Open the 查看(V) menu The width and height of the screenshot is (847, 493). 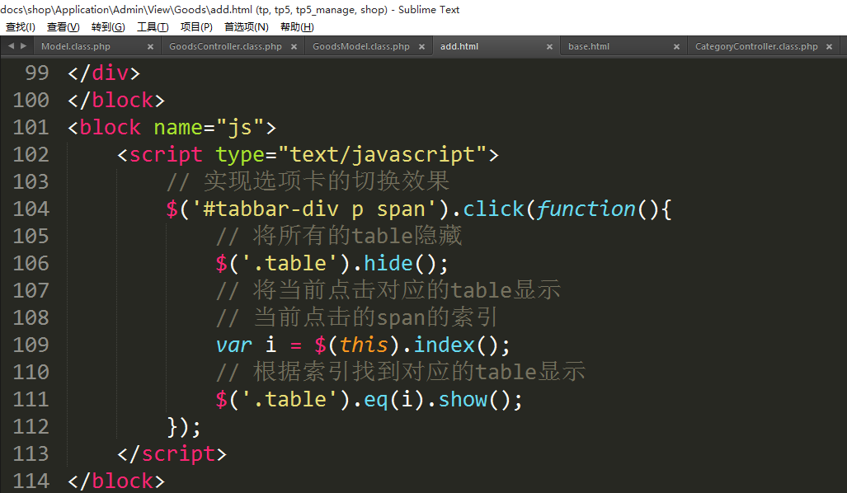click(64, 27)
